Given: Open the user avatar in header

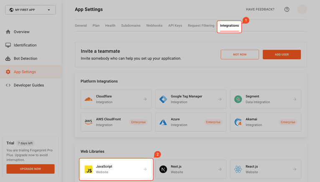Looking at the screenshot, I should coord(302,10).
